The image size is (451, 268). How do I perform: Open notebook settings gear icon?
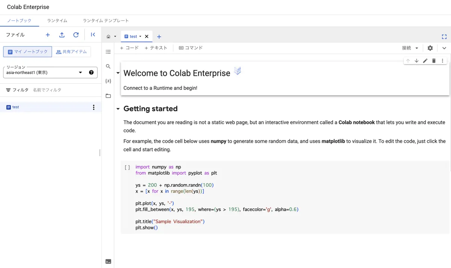coord(430,48)
